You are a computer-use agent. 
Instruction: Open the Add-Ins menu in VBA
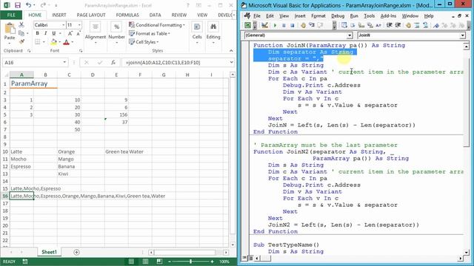(388, 16)
